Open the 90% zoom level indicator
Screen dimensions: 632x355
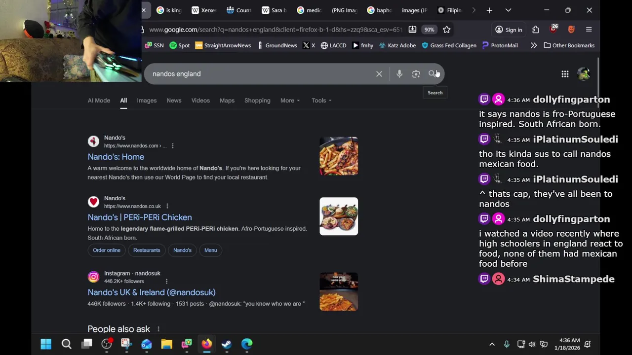click(429, 30)
